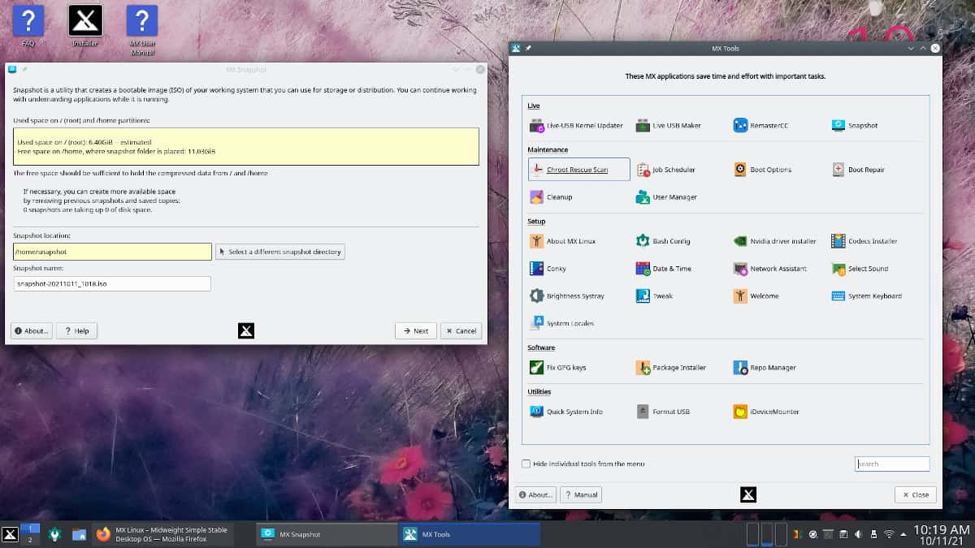This screenshot has width=975, height=548.
Task: Open MX User Manual desktop icon
Action: click(x=142, y=31)
